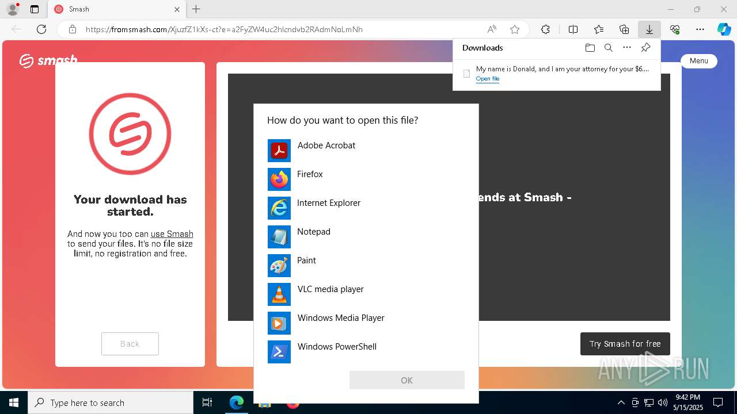
Task: Open Edge Settings and more menu
Action: pos(700,29)
